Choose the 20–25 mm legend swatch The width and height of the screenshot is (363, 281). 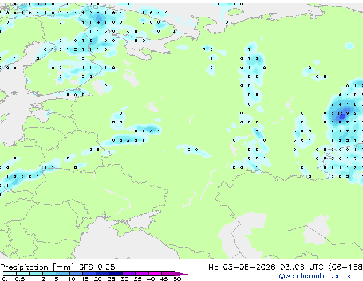(102, 274)
